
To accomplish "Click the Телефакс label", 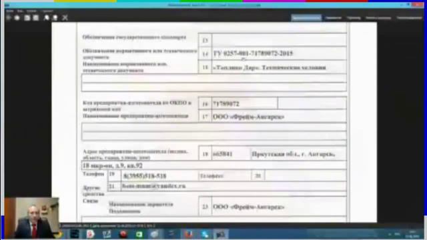I will [x=211, y=176].
